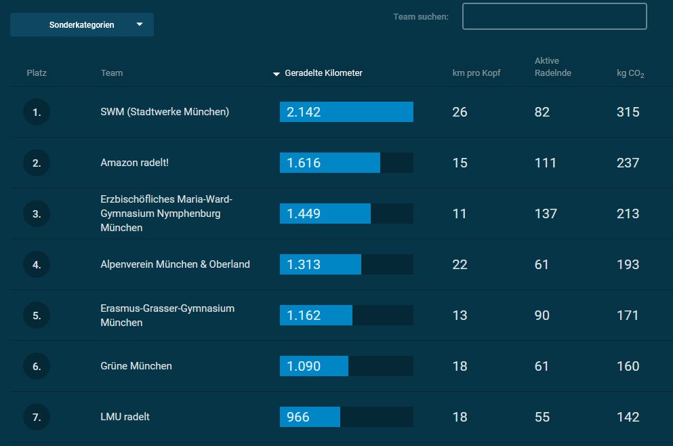Click km pro Kopf value 26

pyautogui.click(x=460, y=112)
